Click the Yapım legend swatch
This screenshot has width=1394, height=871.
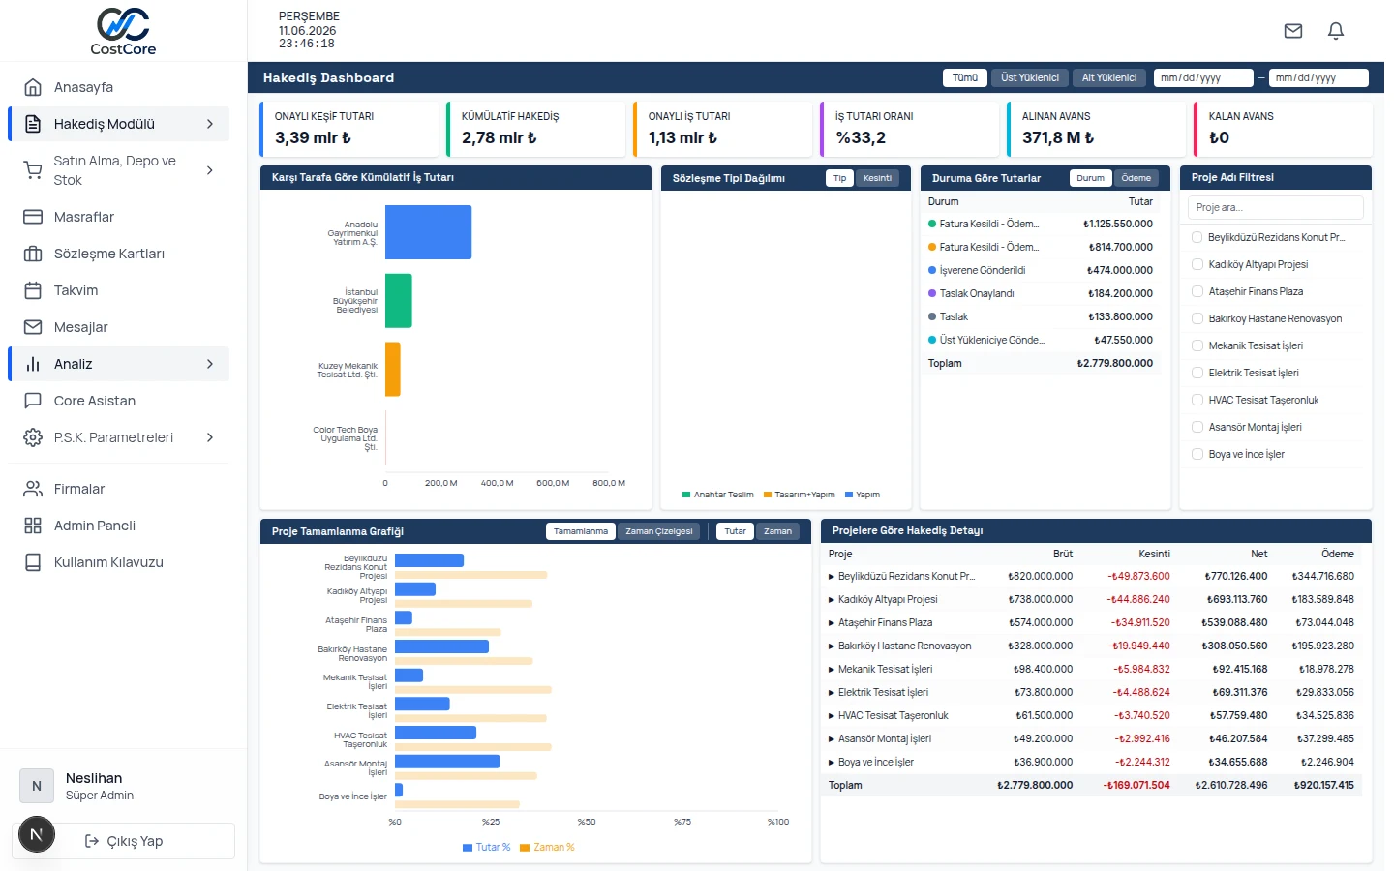[x=849, y=495]
